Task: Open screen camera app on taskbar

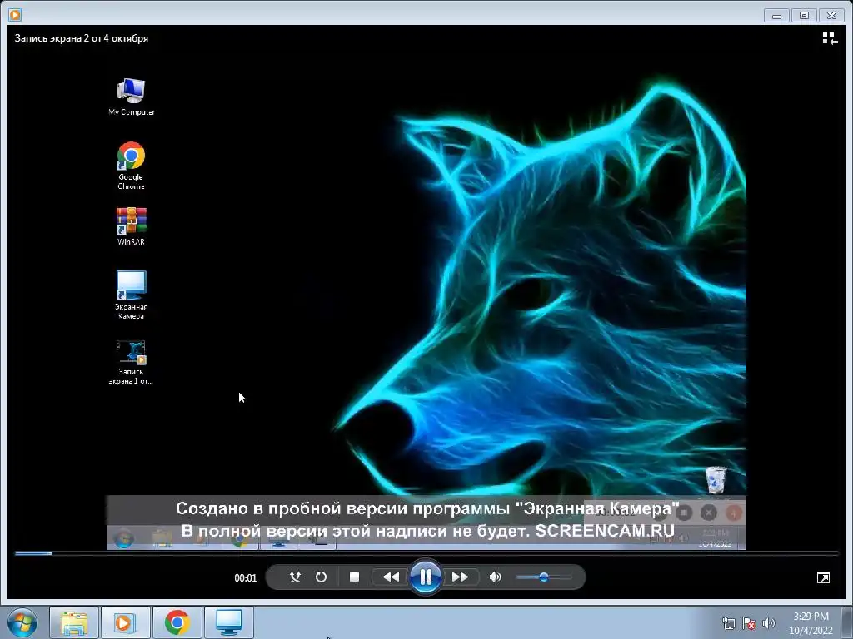Action: (229, 622)
